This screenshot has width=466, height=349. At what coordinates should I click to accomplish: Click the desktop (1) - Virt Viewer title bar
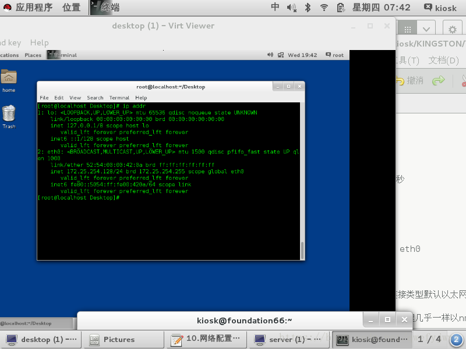pos(163,26)
